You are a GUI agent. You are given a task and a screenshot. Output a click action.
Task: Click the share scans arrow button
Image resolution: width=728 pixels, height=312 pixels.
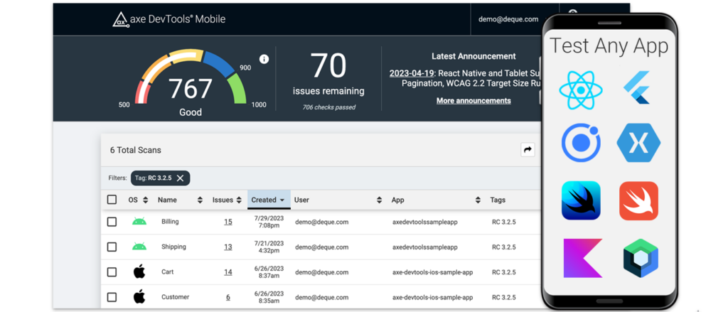click(x=528, y=149)
